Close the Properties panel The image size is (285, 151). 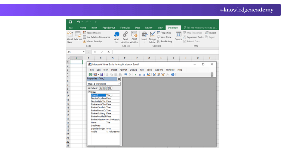(x=119, y=79)
